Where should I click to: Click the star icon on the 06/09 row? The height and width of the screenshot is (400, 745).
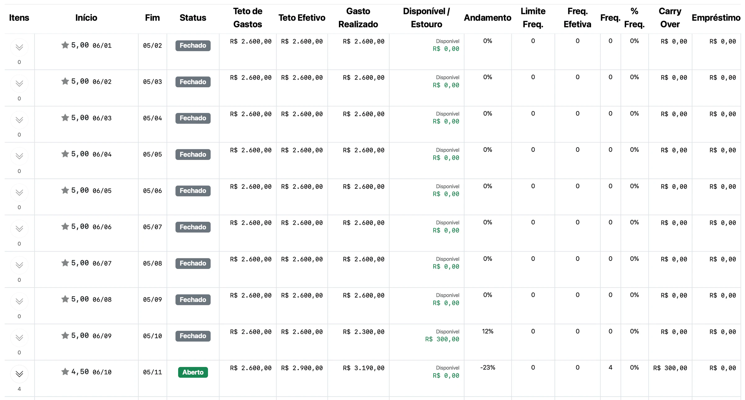65,335
